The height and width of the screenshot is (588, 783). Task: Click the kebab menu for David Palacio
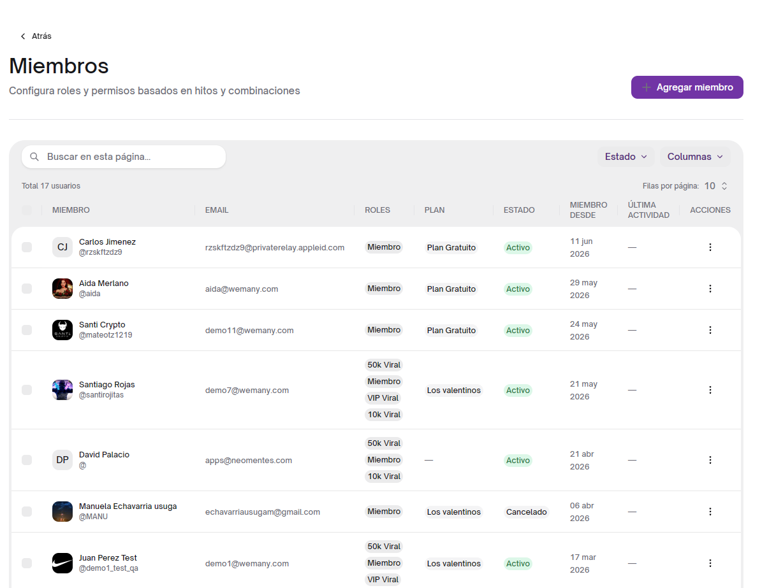point(710,460)
